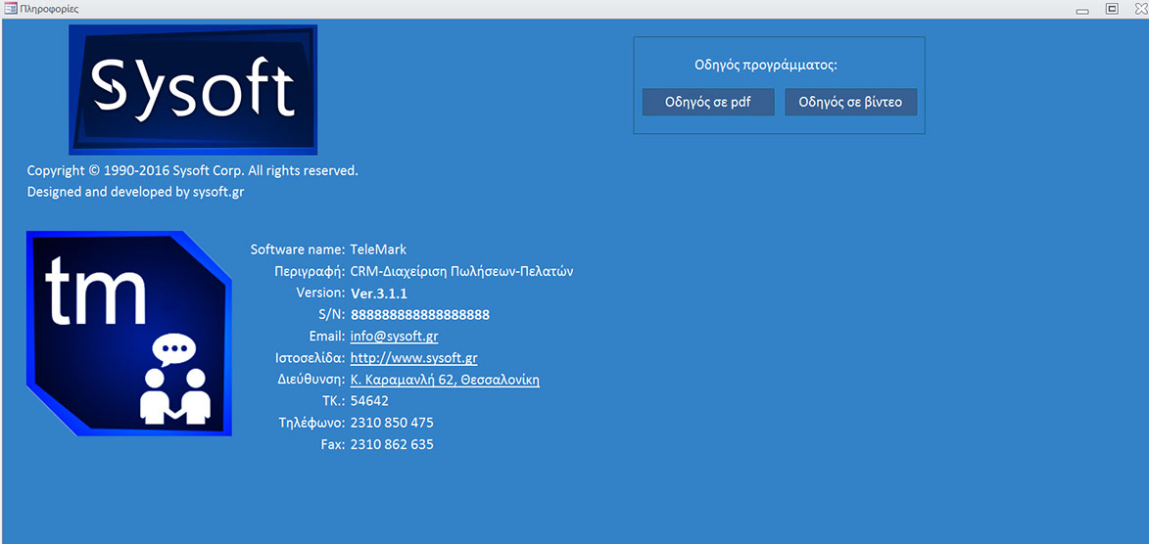Image resolution: width=1149 pixels, height=544 pixels.
Task: Click the Copyright 1990-2016 Sysoft Corp. text
Action: point(193,170)
